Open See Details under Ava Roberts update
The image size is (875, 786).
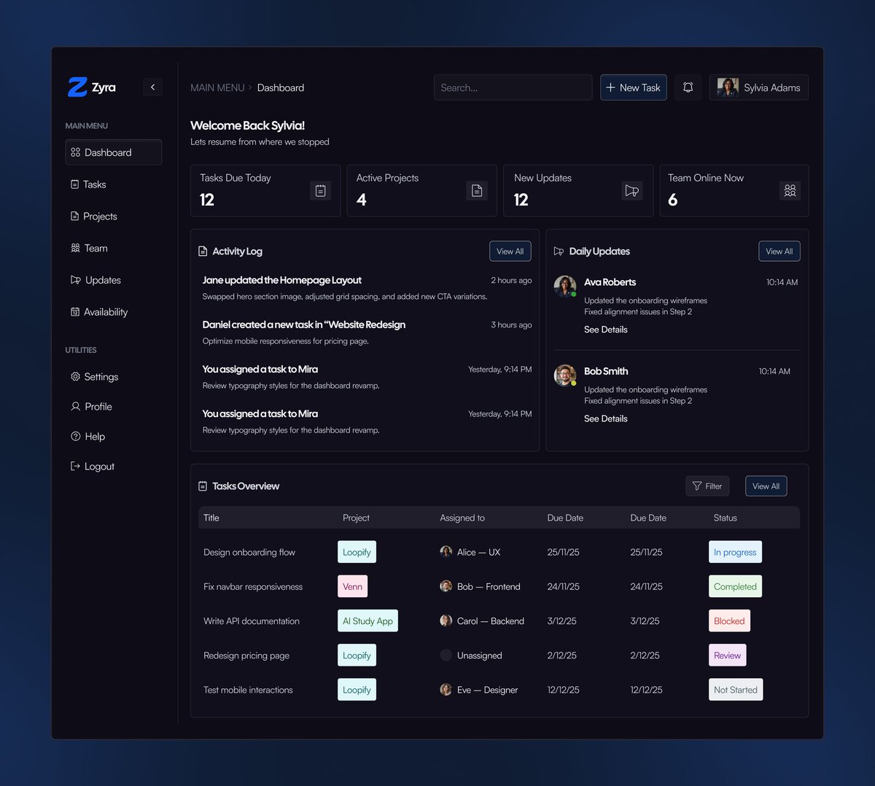click(605, 329)
